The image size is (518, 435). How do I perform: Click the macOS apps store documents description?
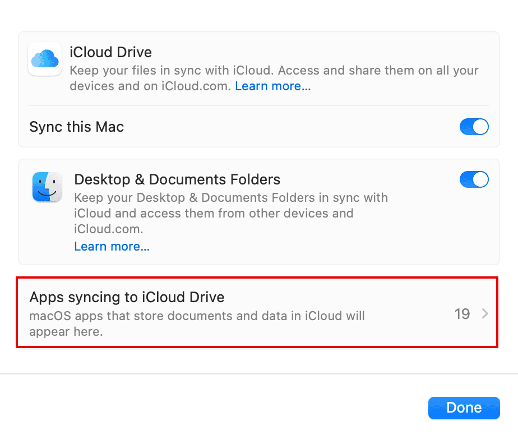pyautogui.click(x=197, y=316)
